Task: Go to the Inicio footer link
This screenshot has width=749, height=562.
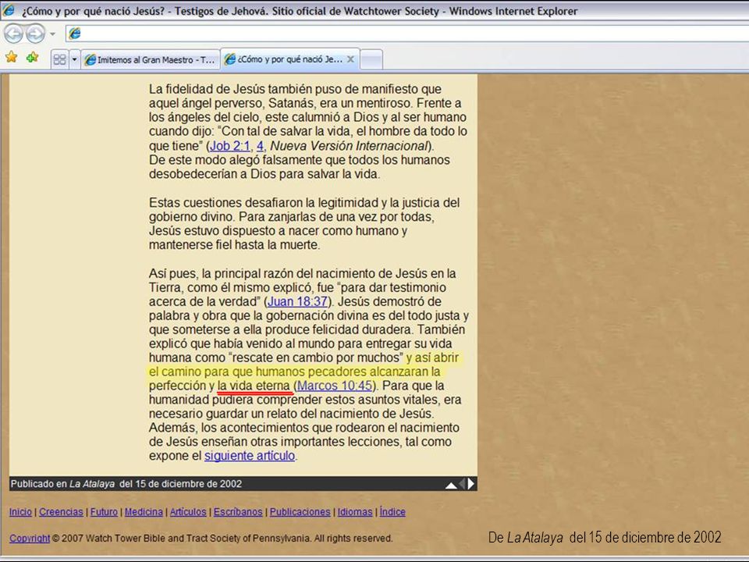Action: pyautogui.click(x=20, y=512)
